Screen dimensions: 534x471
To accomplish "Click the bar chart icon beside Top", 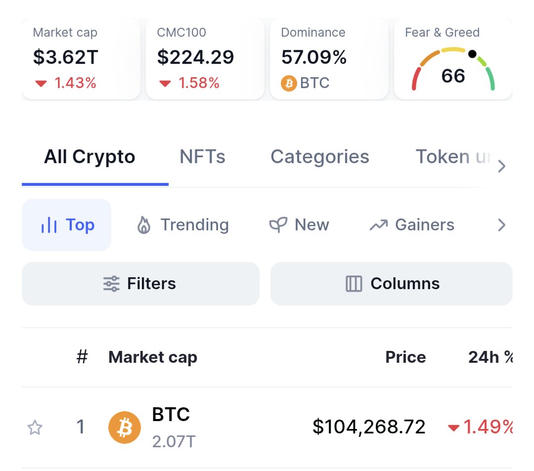I will pos(48,225).
